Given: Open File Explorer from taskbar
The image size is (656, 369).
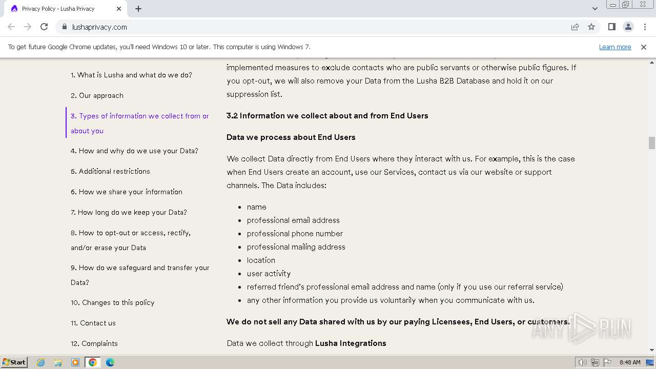Looking at the screenshot, I should click(x=58, y=362).
